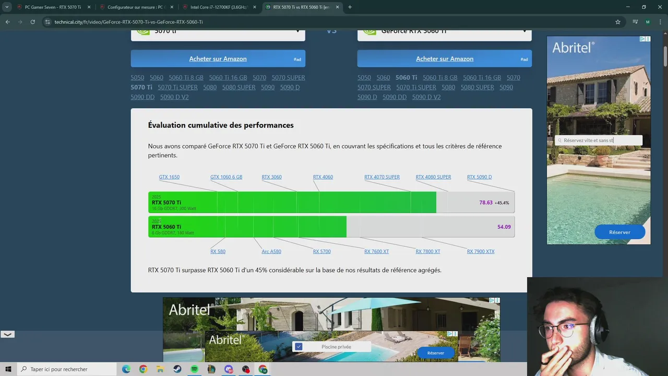
Task: Open League of Legends taskbar icon
Action: 211,369
